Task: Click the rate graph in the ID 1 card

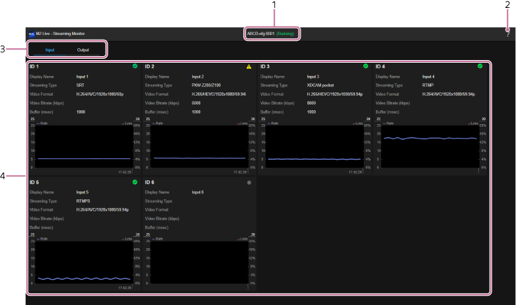Action: 84,147
